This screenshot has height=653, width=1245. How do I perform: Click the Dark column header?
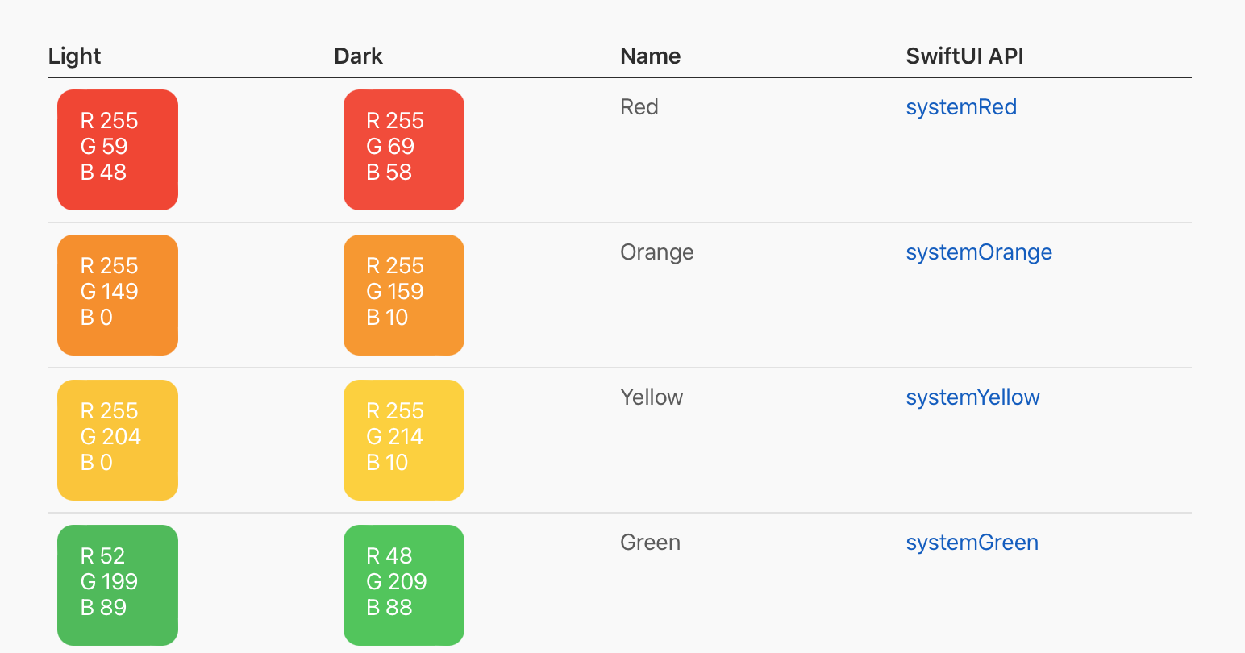(358, 56)
